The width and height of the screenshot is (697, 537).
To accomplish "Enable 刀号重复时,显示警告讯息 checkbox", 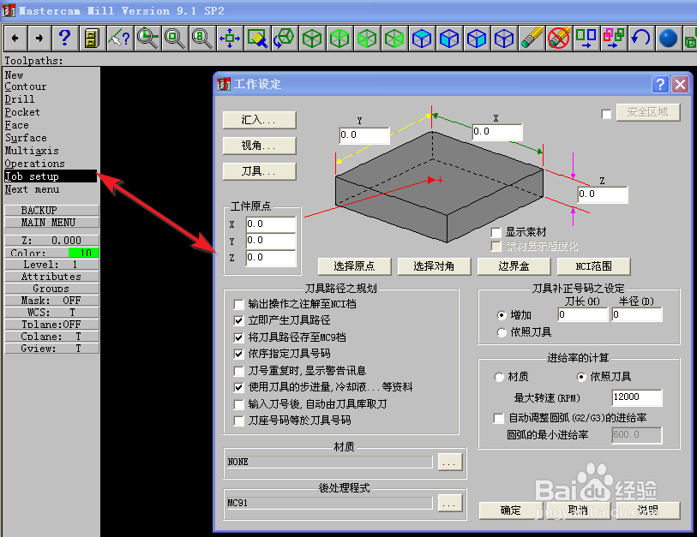I will pyautogui.click(x=238, y=371).
